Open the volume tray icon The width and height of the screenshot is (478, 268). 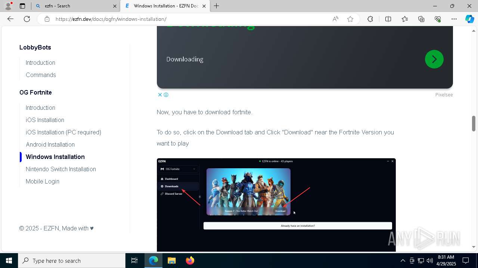[x=430, y=261]
